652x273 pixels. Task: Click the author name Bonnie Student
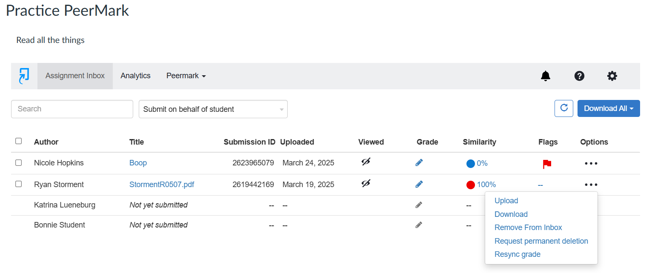(x=60, y=225)
